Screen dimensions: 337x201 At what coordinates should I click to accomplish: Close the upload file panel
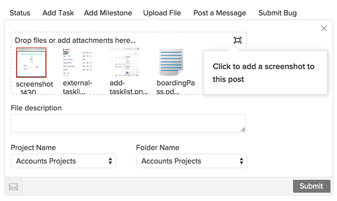(x=324, y=29)
